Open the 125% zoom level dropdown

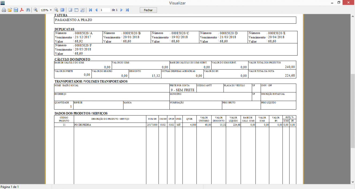[51, 10]
